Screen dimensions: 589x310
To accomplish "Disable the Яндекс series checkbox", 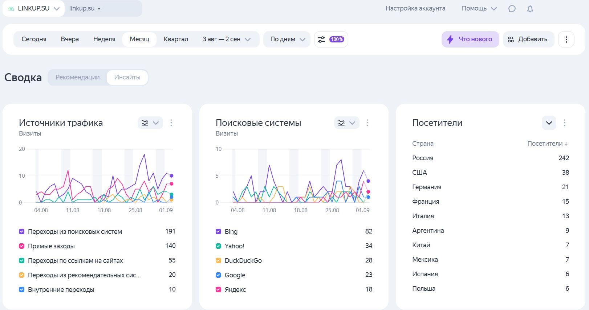I will pyautogui.click(x=218, y=290).
